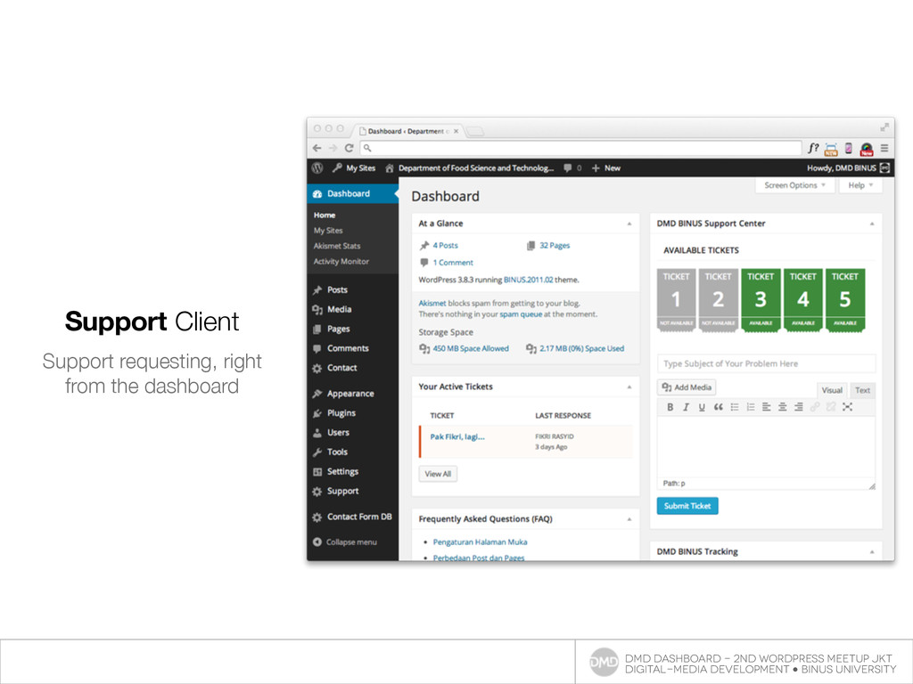Viewport: 913px width, 684px height.
Task: Click the comments bubble in admin bar
Action: tap(572, 168)
